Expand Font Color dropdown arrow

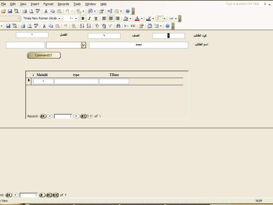142,19
